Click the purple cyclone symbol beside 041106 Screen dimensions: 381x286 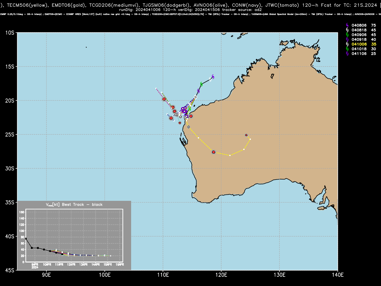pyautogui.click(x=347, y=54)
